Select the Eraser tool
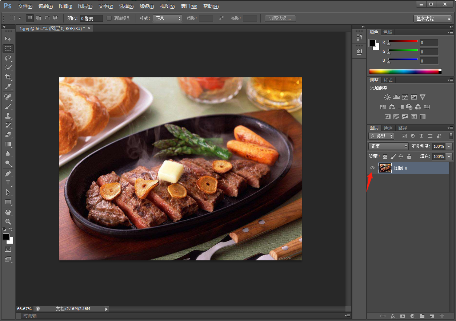456x321 pixels. point(8,135)
